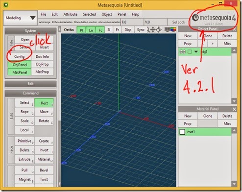Activate the Local command
The height and width of the screenshot is (192, 242).
pyautogui.click(x=24, y=130)
